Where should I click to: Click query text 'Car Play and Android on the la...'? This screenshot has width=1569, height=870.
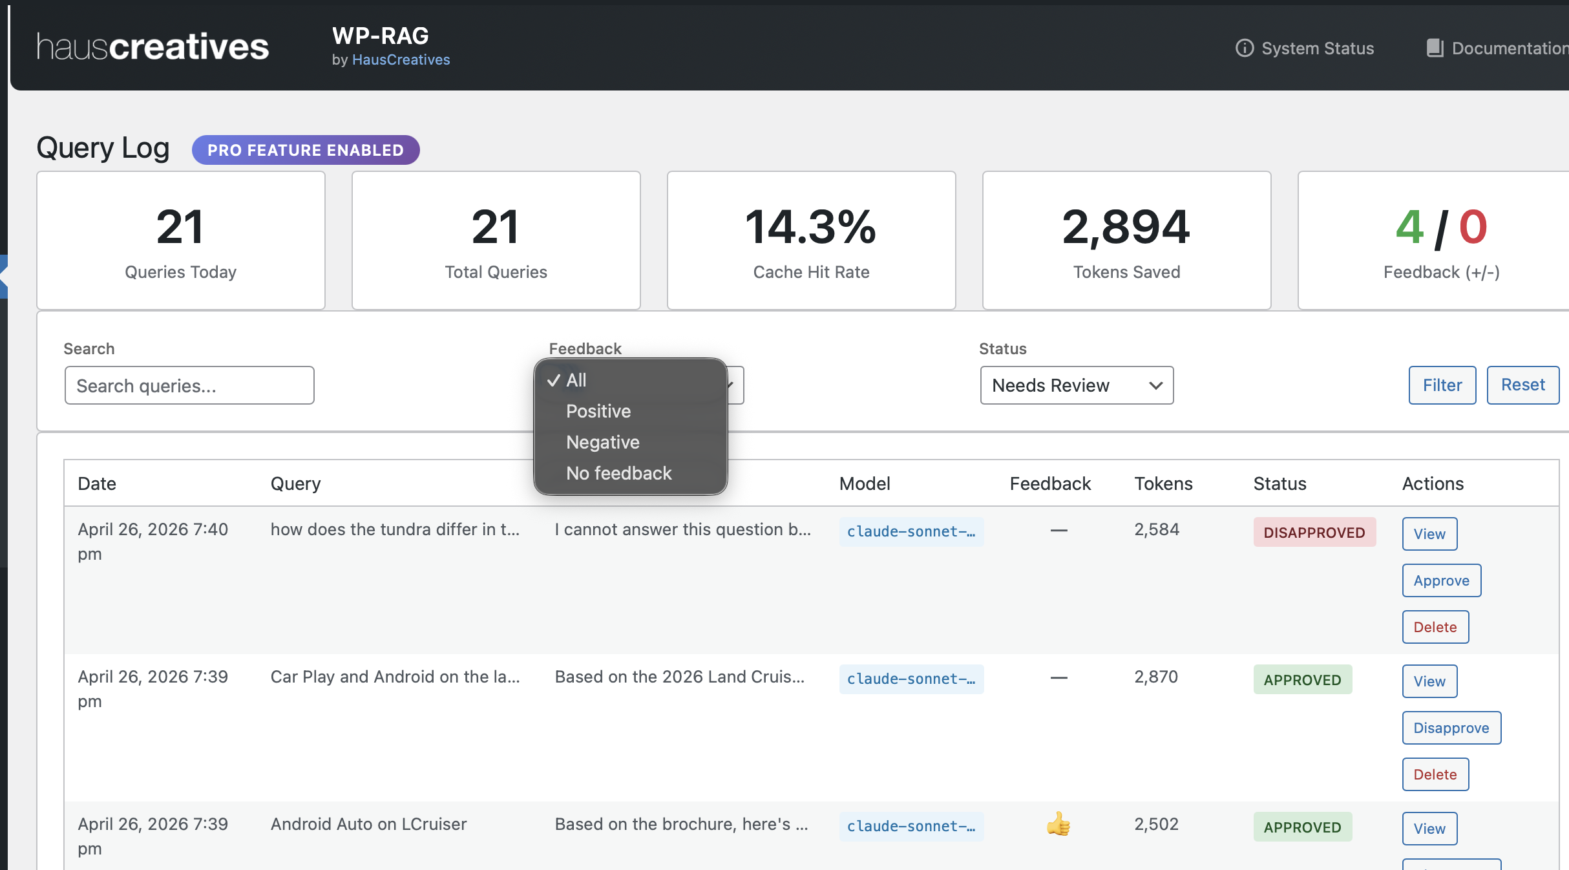(x=395, y=677)
